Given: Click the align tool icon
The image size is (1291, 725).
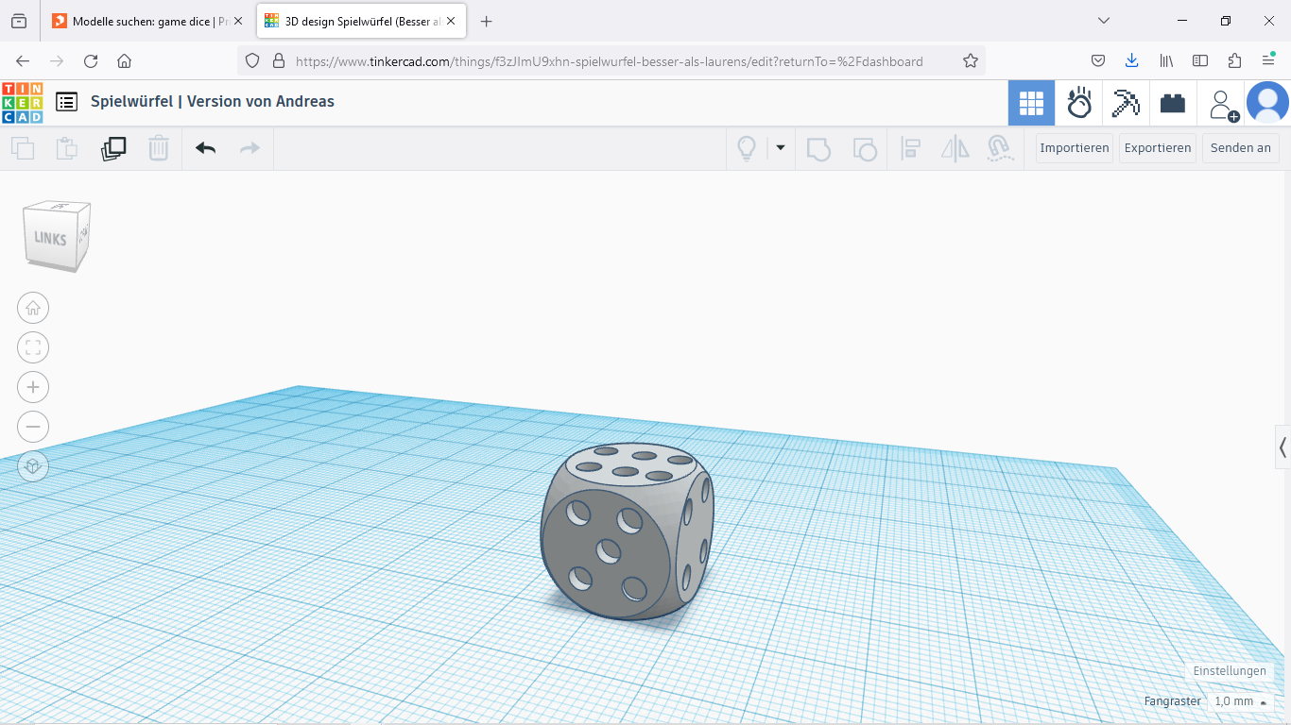Looking at the screenshot, I should pos(911,148).
